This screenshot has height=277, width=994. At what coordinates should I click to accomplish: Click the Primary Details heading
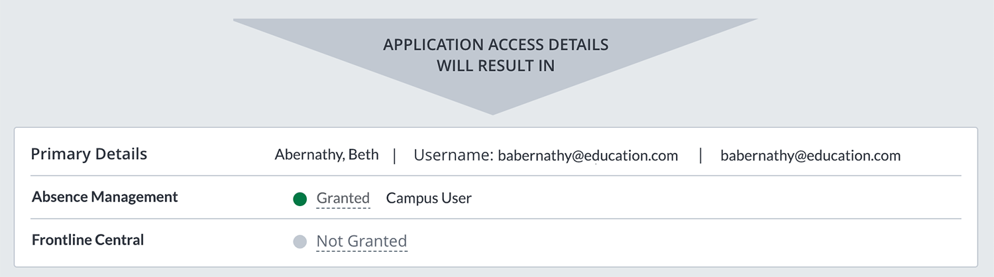(x=89, y=154)
